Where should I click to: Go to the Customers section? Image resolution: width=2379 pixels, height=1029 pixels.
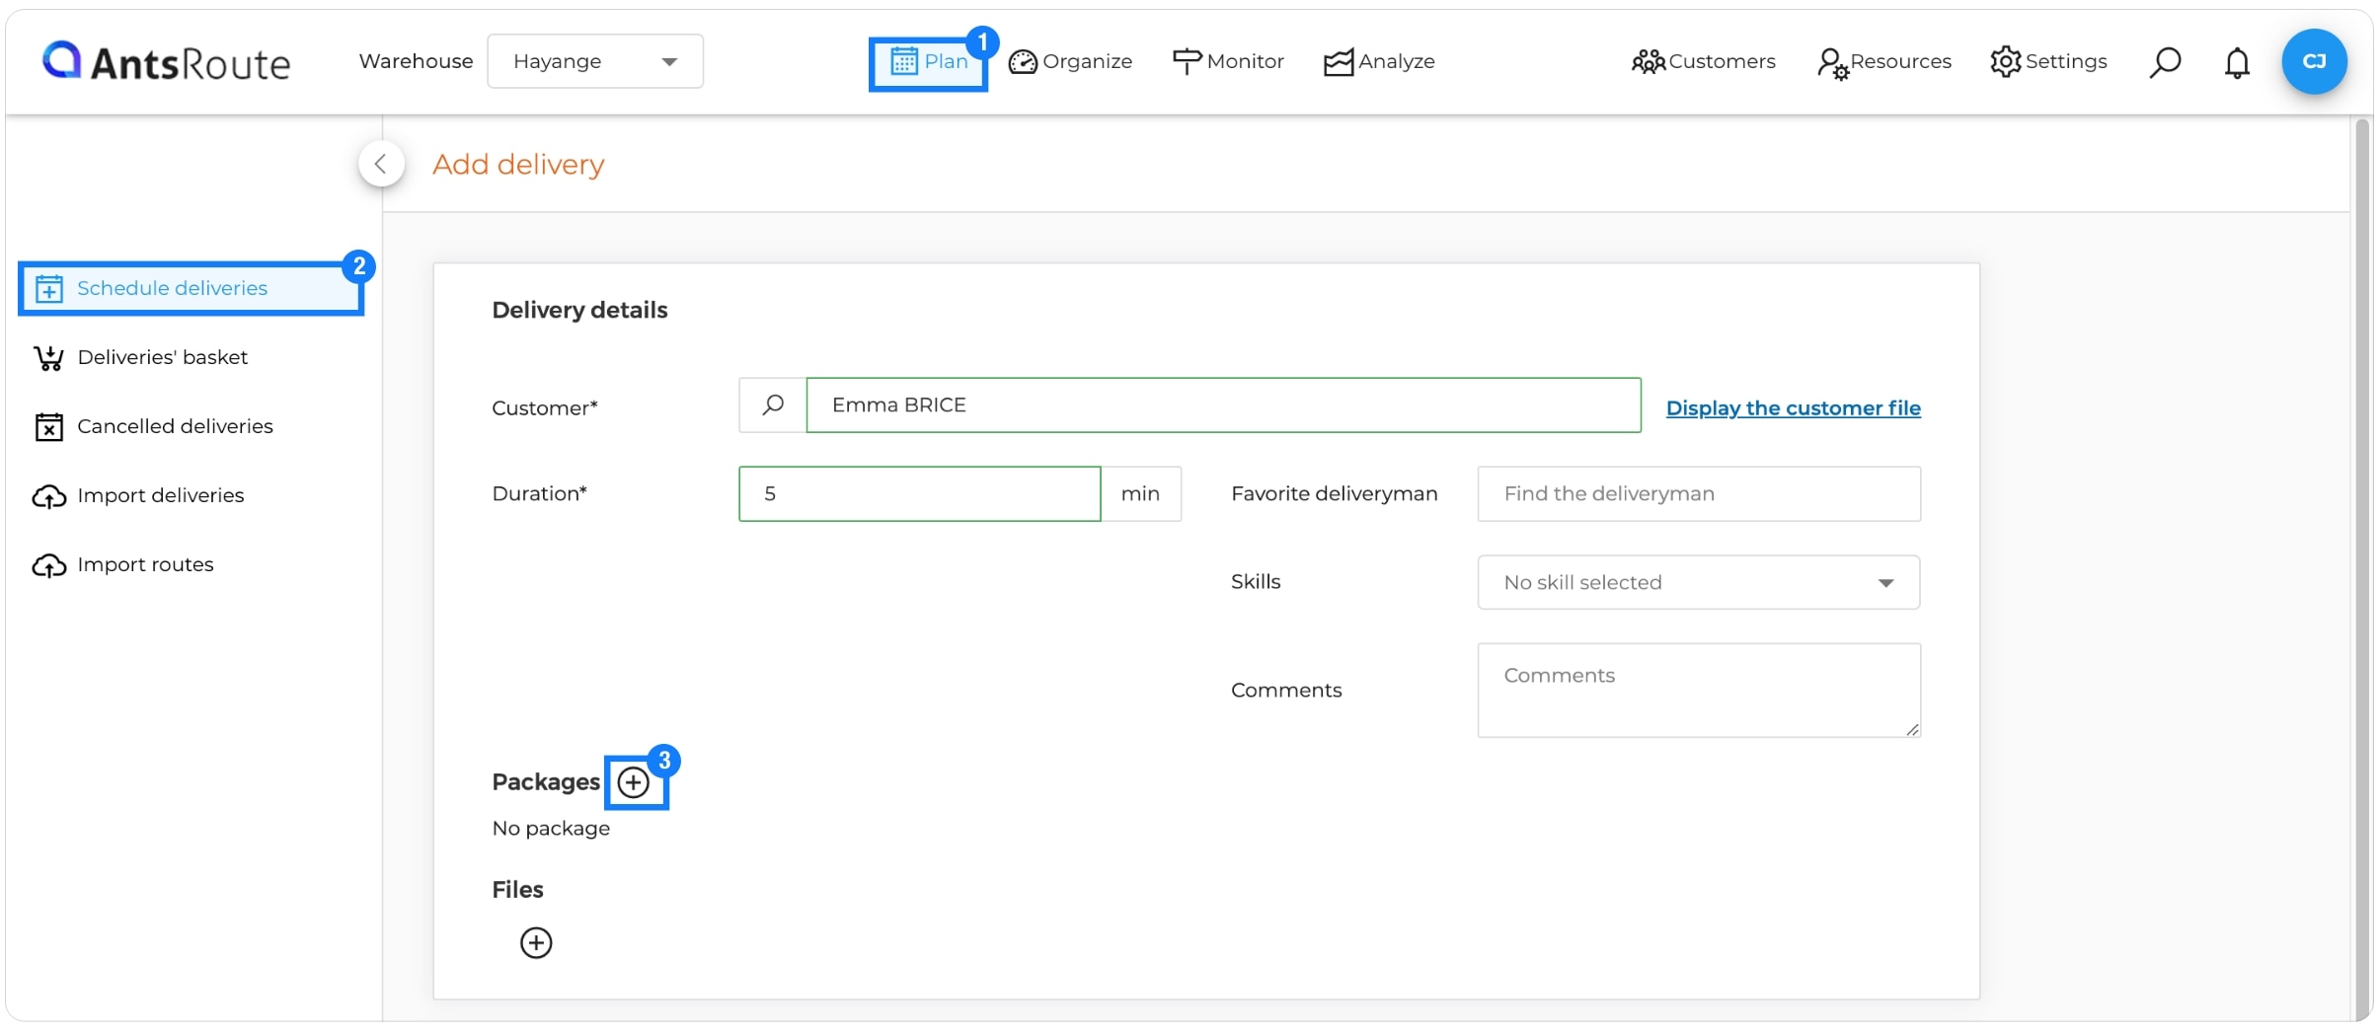(x=1703, y=61)
